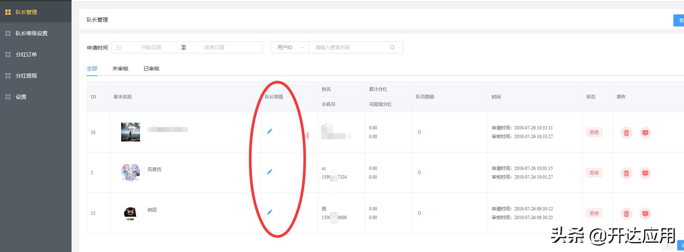Open 设置 in the sidebar
The image size is (684, 252).
(x=36, y=97)
